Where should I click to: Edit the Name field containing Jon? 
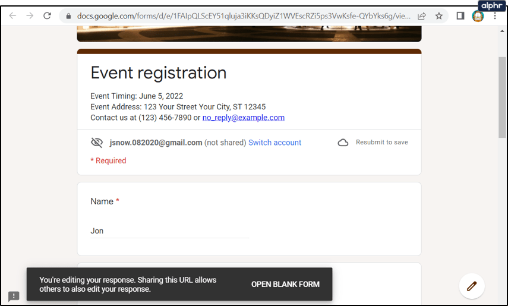tap(169, 231)
